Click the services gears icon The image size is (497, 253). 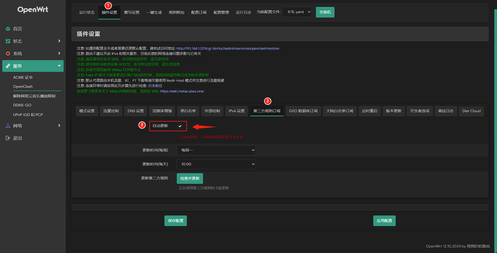click(8, 66)
